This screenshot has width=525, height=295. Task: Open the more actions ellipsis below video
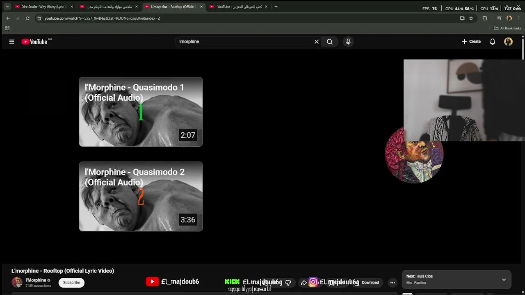coord(393,282)
